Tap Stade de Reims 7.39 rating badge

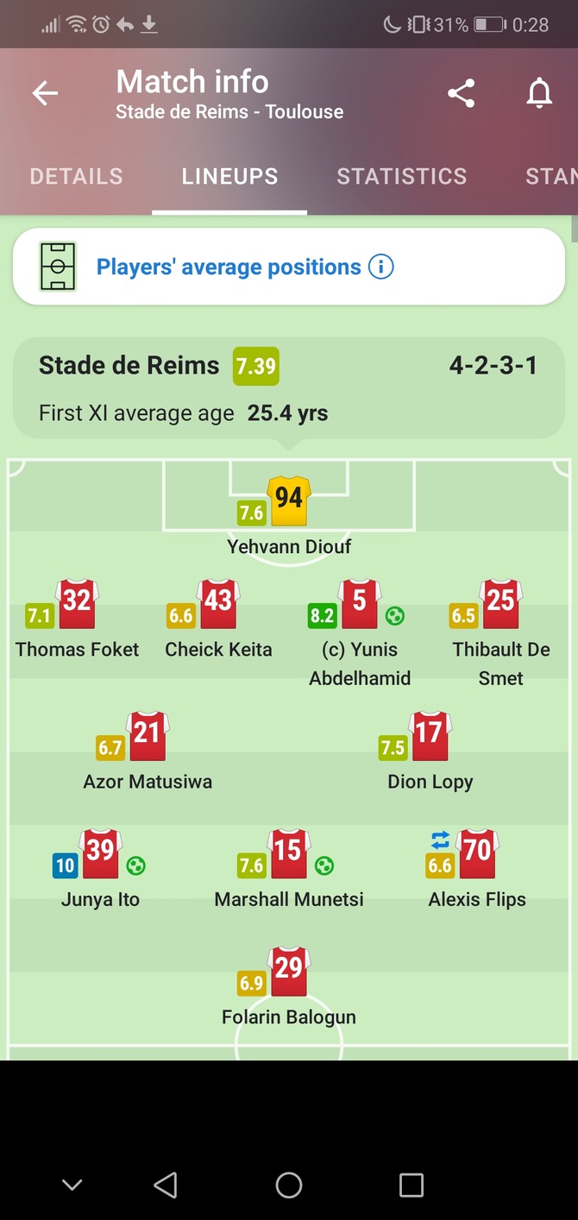tap(256, 366)
